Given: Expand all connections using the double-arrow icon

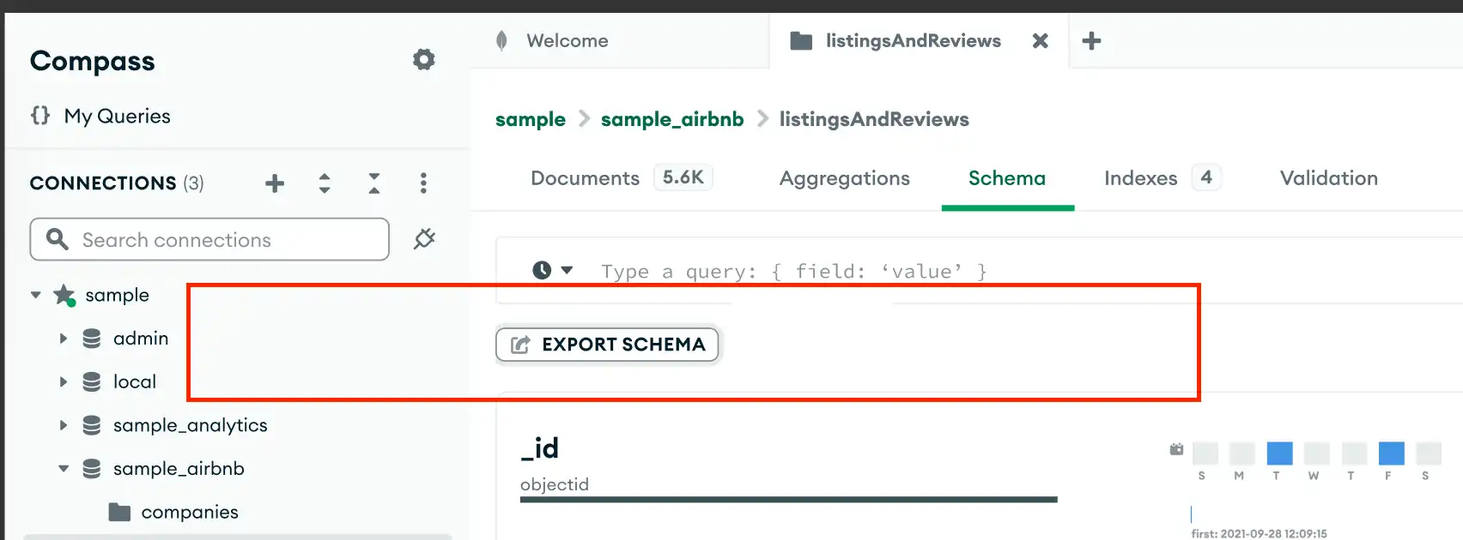Looking at the screenshot, I should [x=325, y=183].
